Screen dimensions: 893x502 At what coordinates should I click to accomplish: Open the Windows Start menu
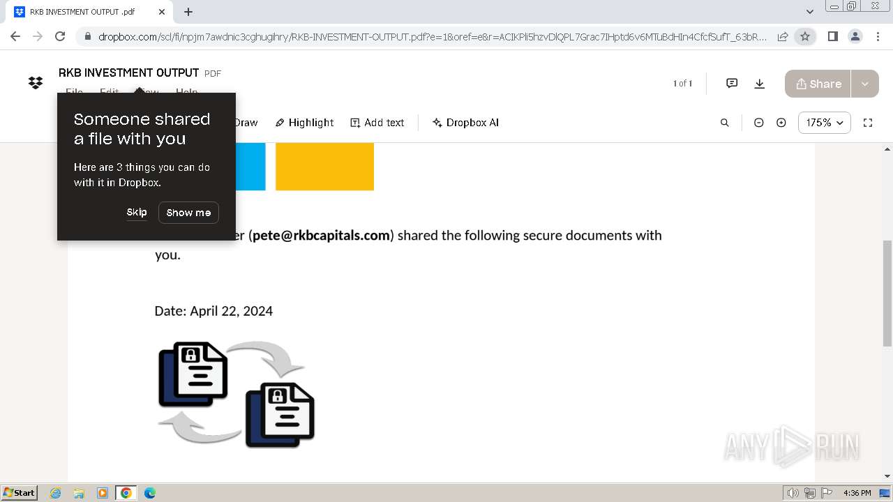pos(20,493)
